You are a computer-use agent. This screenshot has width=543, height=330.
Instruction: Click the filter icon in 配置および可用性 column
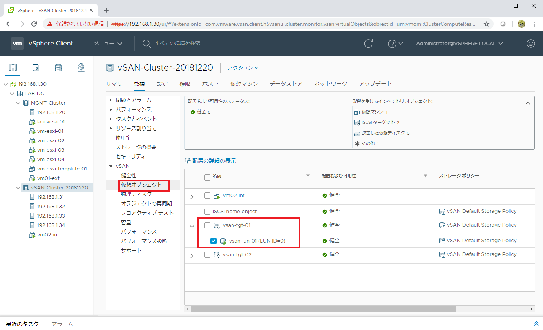(x=425, y=176)
